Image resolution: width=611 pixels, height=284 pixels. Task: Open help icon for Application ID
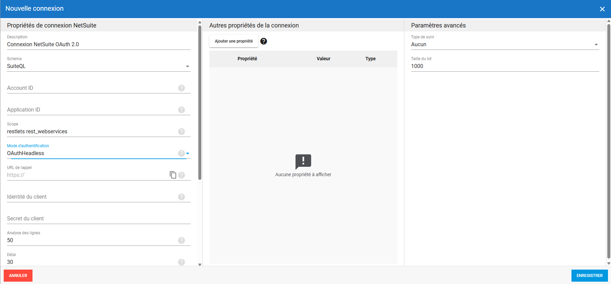[182, 110]
